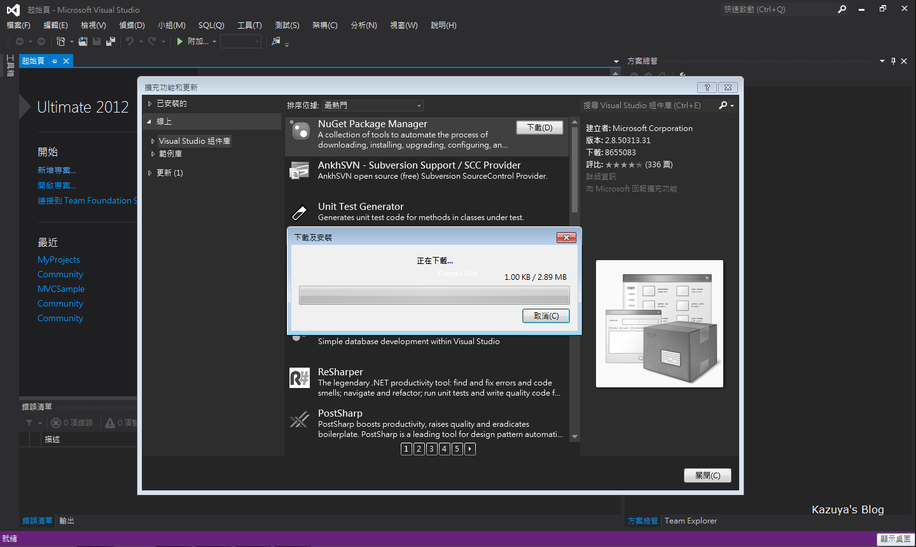This screenshot has width=916, height=547.
Task: Pin the 起始頁 tab
Action: click(55, 61)
